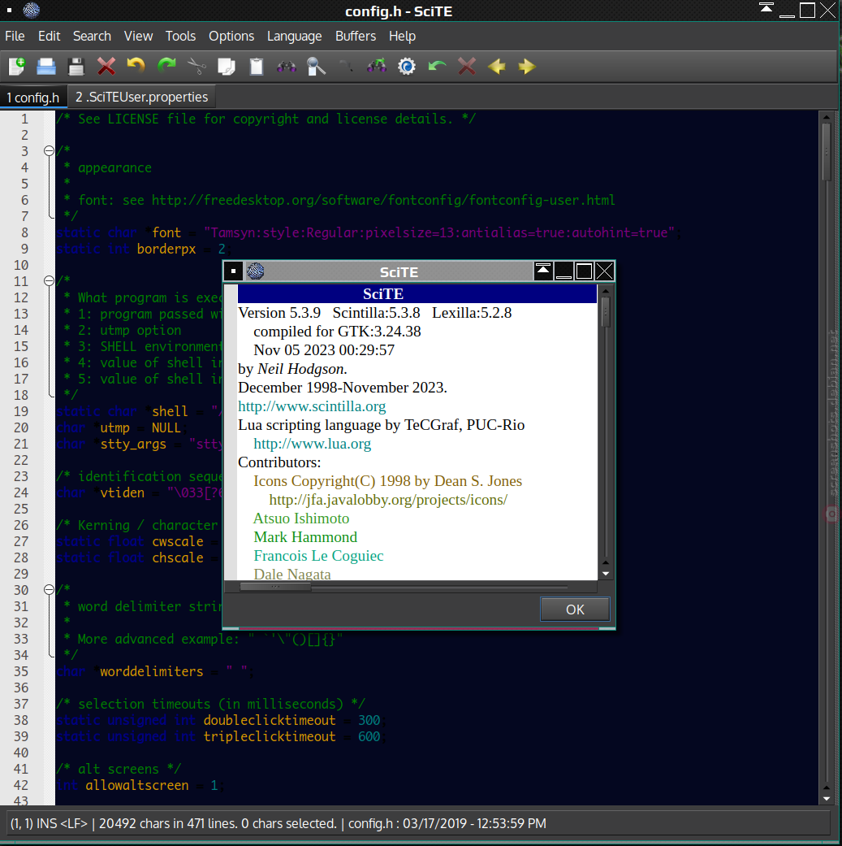Cut selection using the scissors icon
842x846 pixels.
(196, 67)
